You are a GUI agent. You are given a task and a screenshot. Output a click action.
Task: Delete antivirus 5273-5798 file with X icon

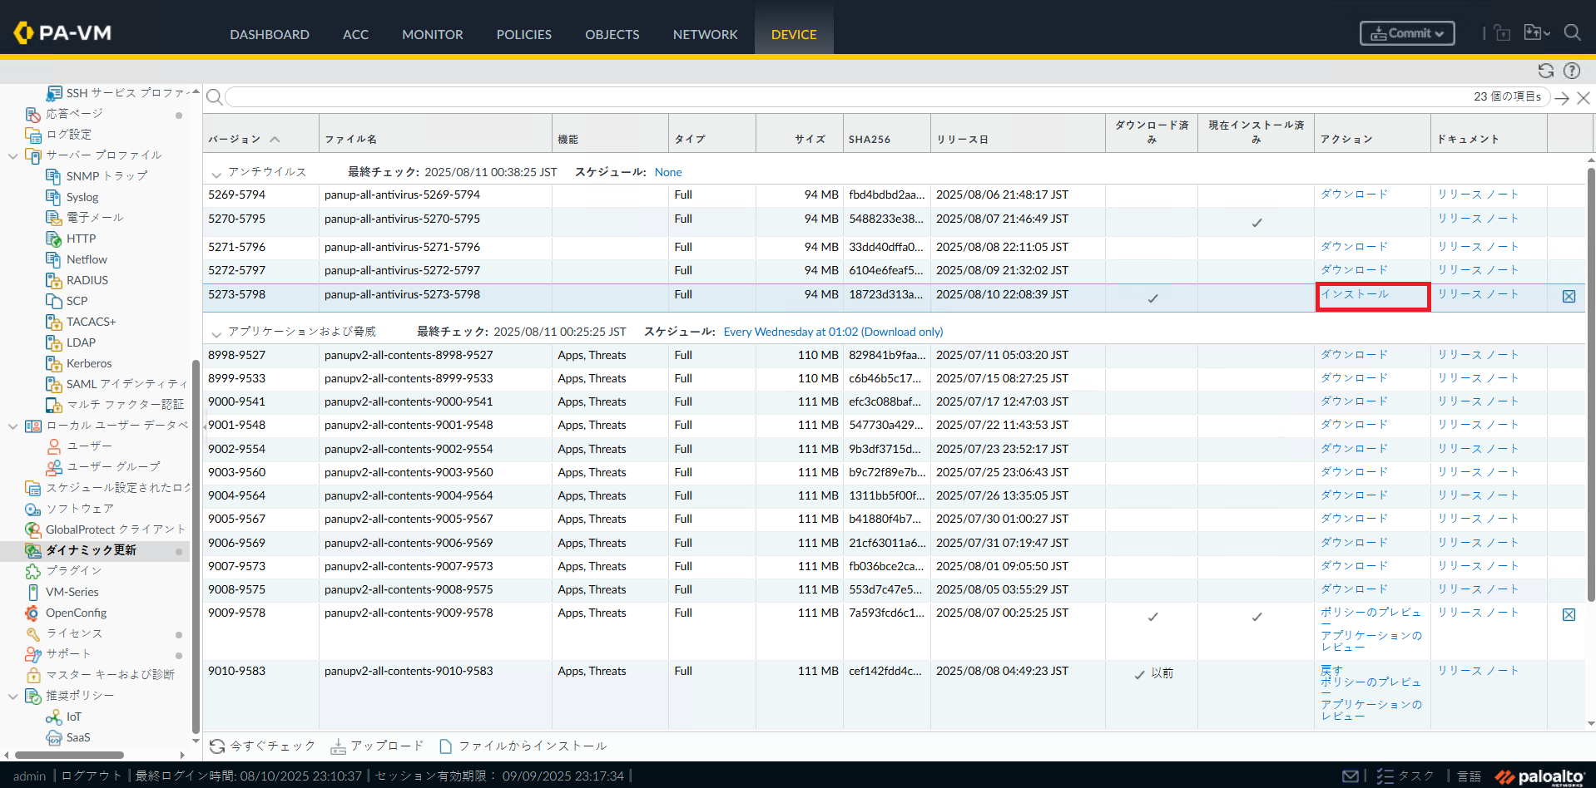1569,297
